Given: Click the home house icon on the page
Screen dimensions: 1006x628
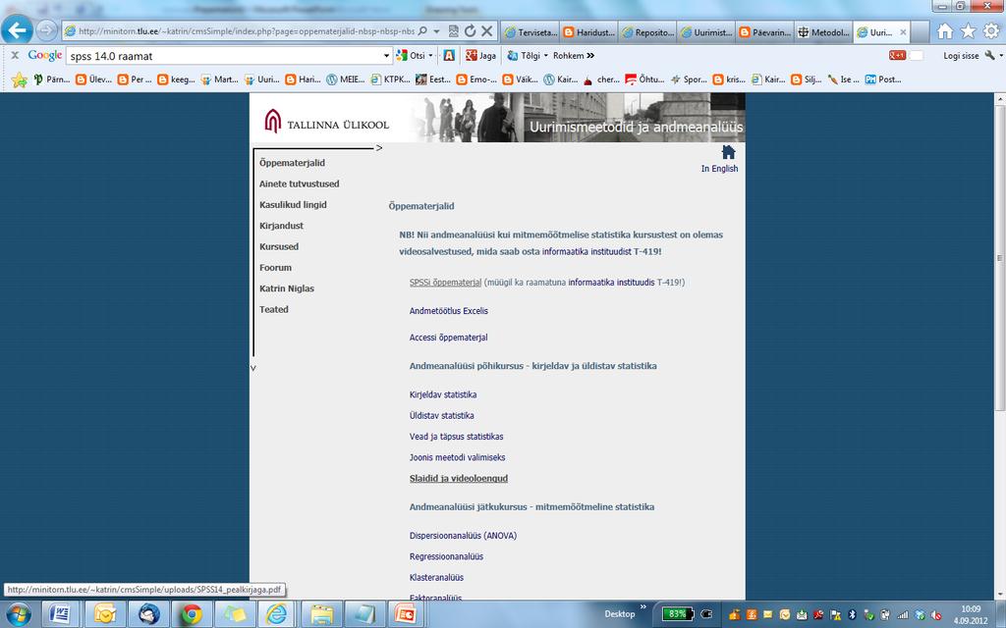Looking at the screenshot, I should click(728, 152).
